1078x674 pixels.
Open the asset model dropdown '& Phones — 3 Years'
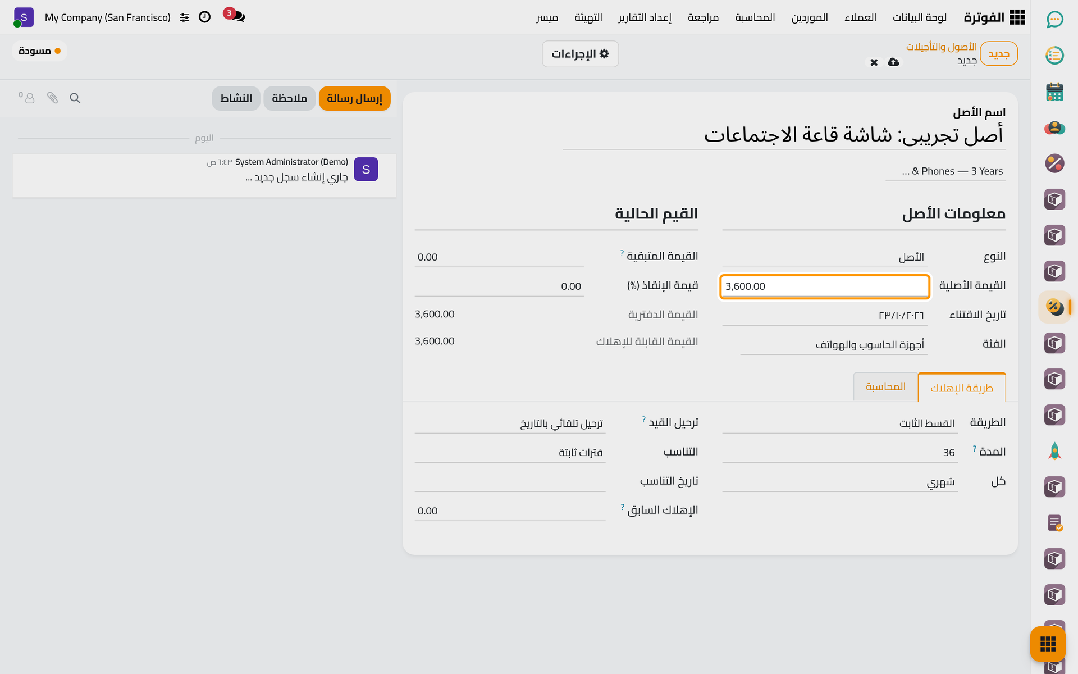click(x=945, y=171)
